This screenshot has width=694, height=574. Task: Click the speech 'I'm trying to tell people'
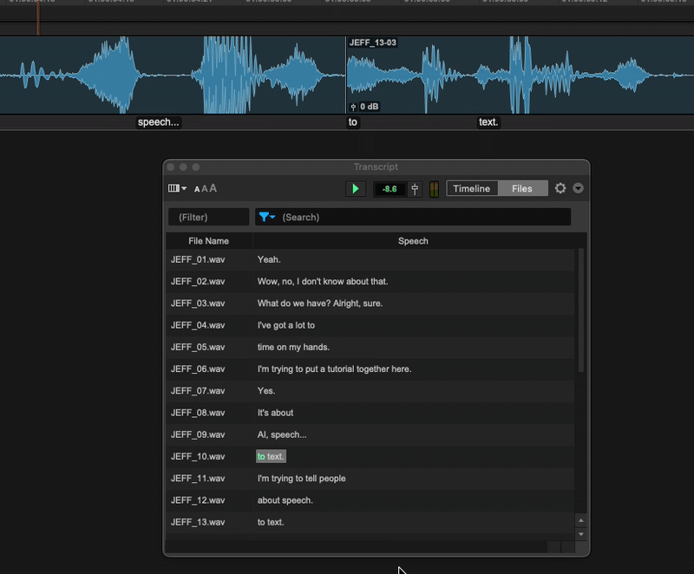click(x=301, y=479)
